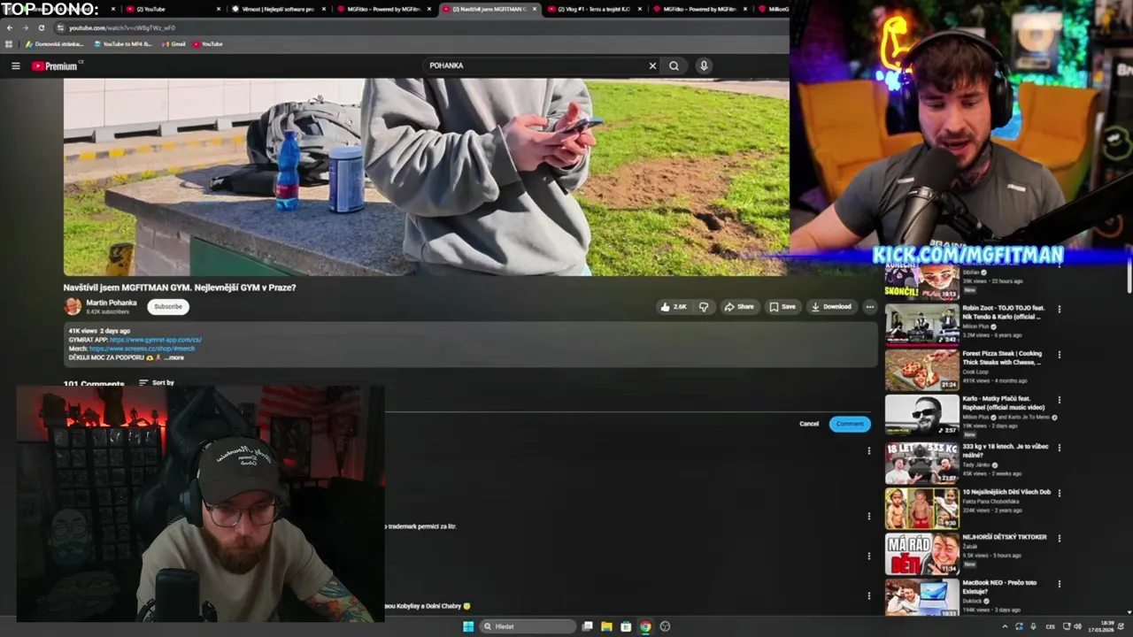Image resolution: width=1133 pixels, height=637 pixels.
Task: Open more actions menu beside Download
Action: coord(870,307)
